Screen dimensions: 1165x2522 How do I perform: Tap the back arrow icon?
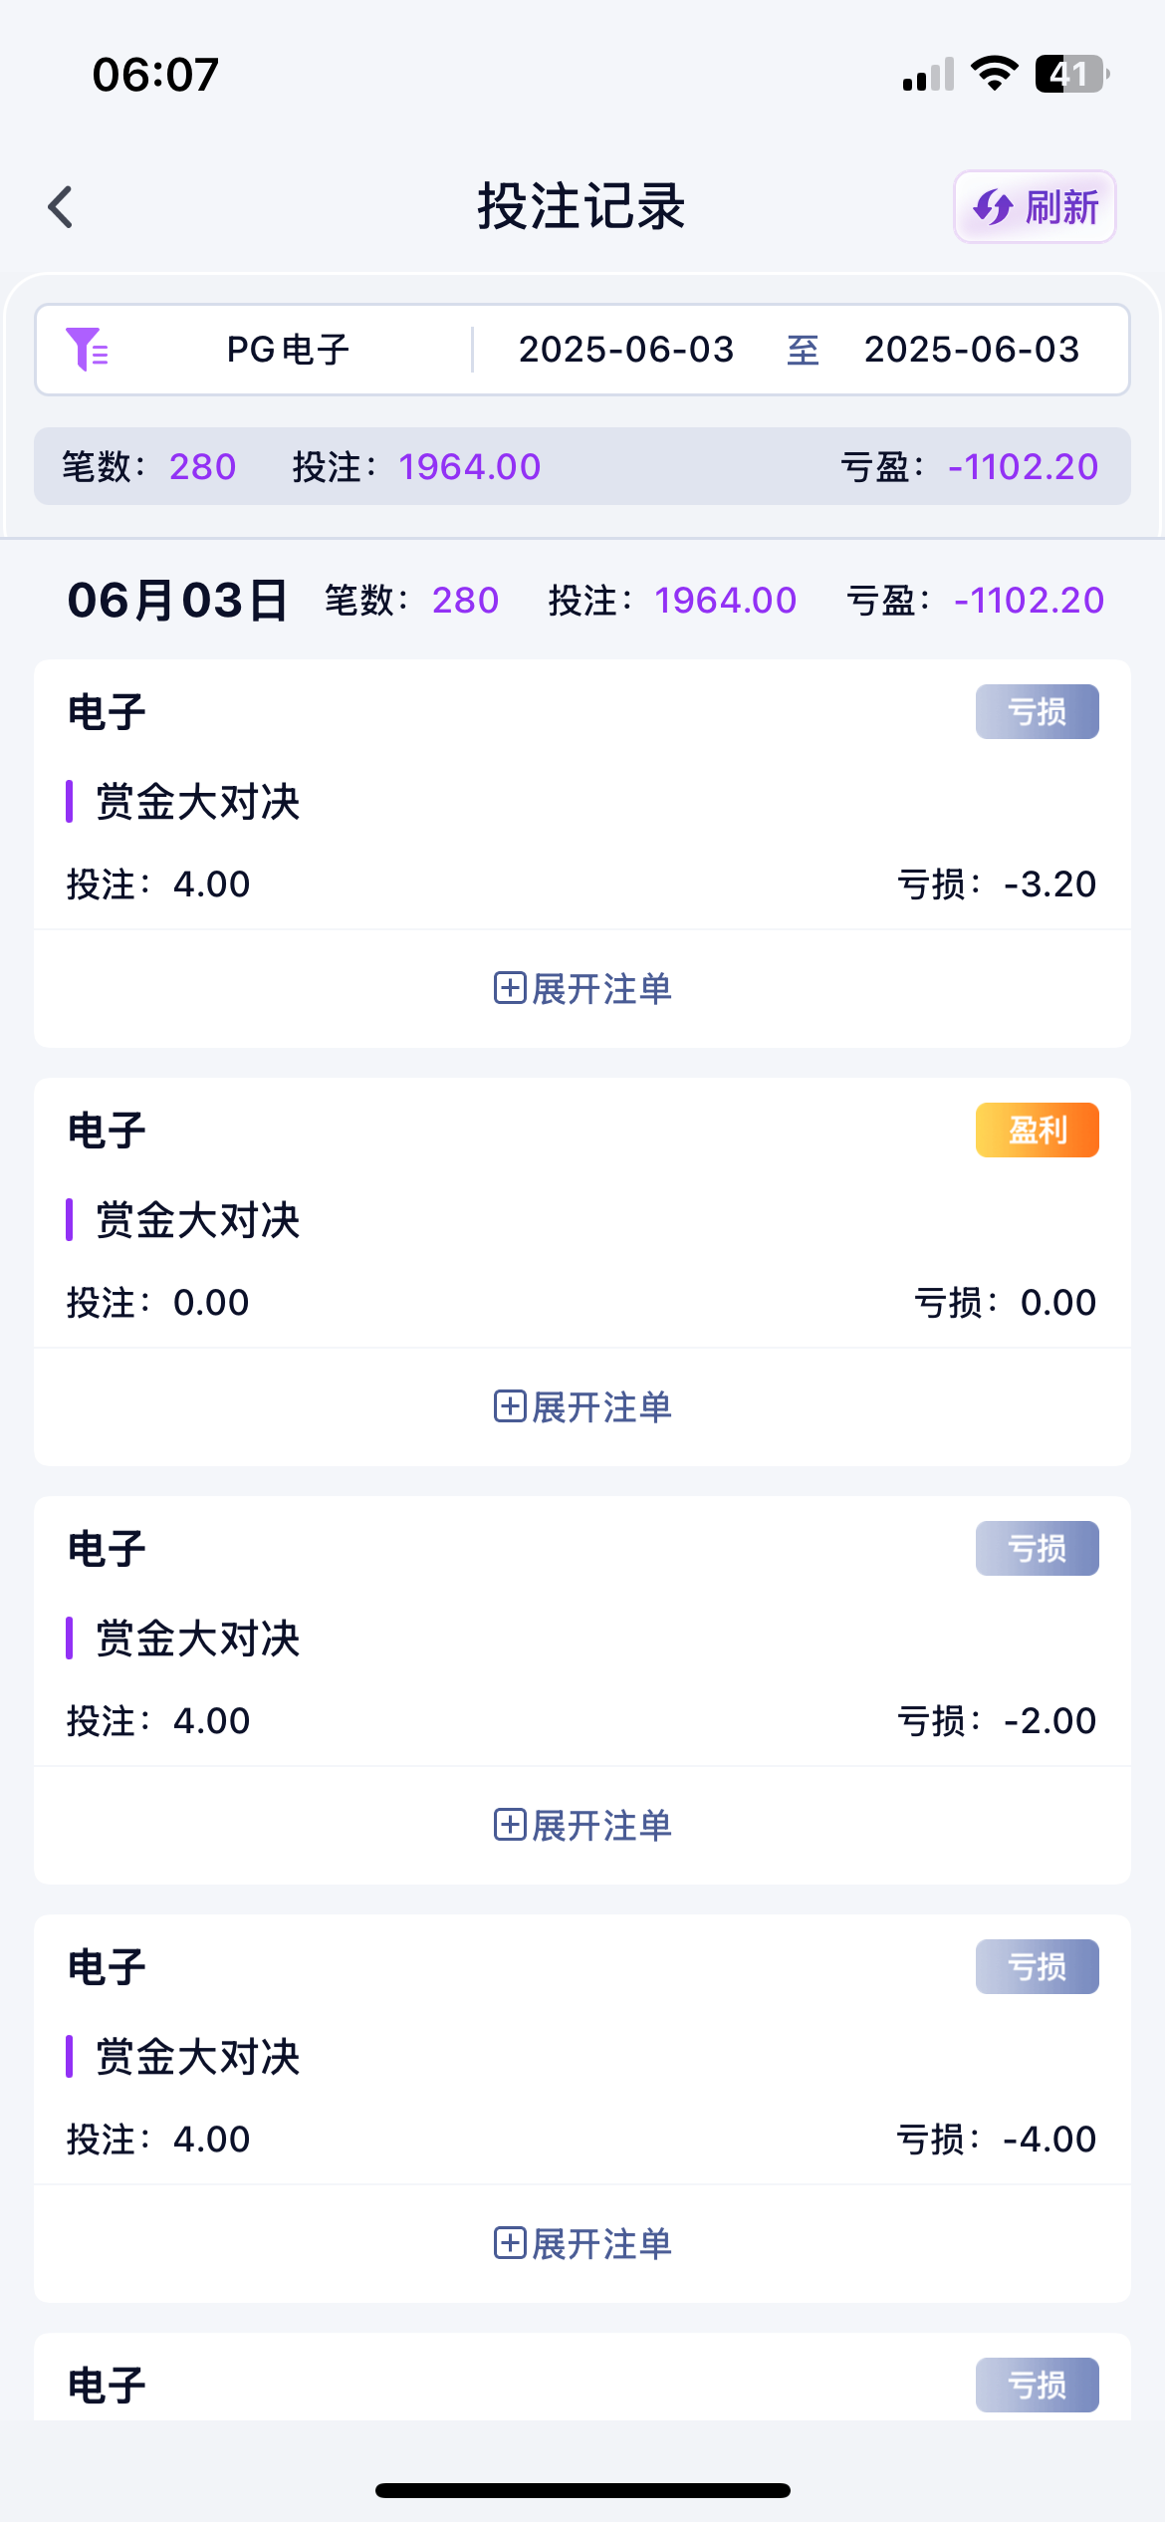(62, 207)
